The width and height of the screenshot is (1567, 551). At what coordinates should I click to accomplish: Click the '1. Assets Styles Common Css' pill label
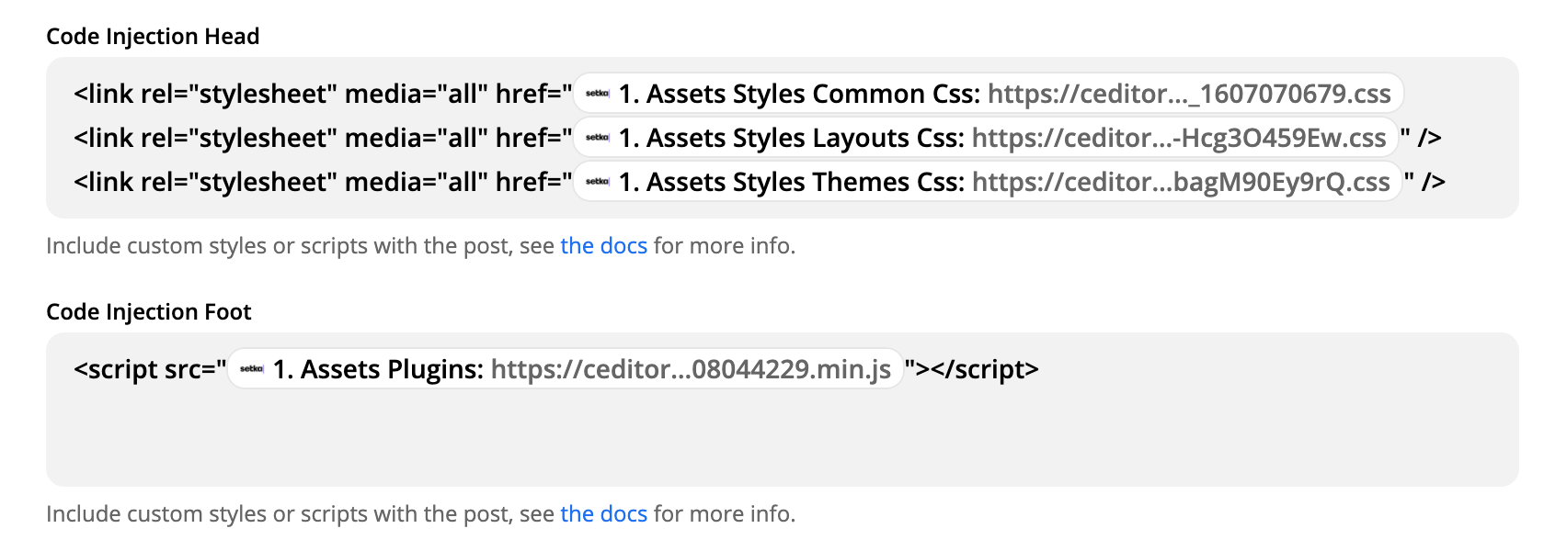(798, 94)
